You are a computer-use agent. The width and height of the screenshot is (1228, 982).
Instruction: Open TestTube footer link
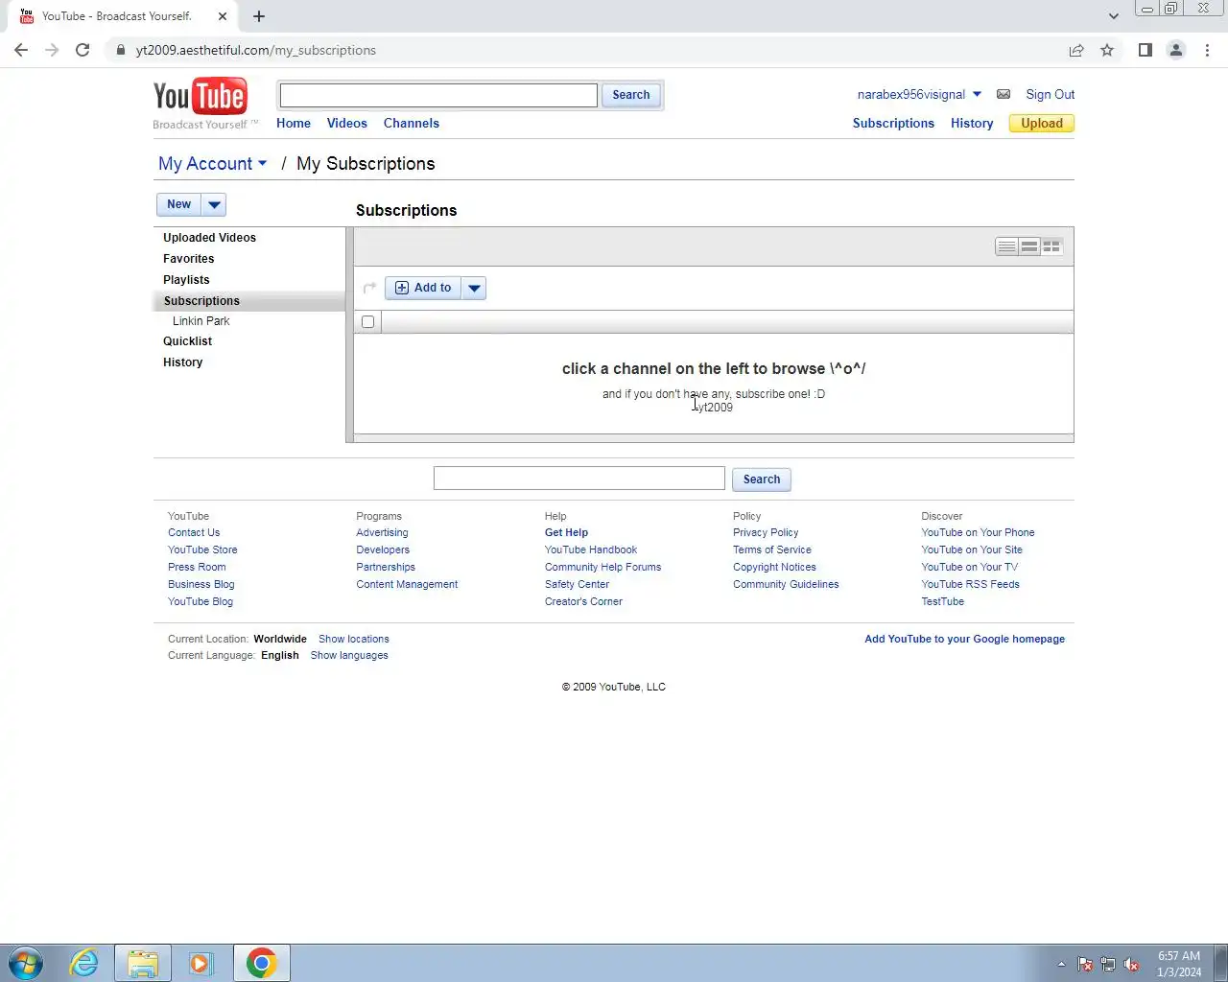tap(942, 601)
